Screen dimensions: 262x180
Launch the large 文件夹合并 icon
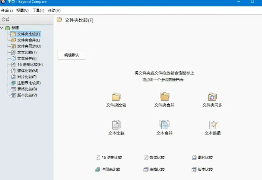[165, 97]
